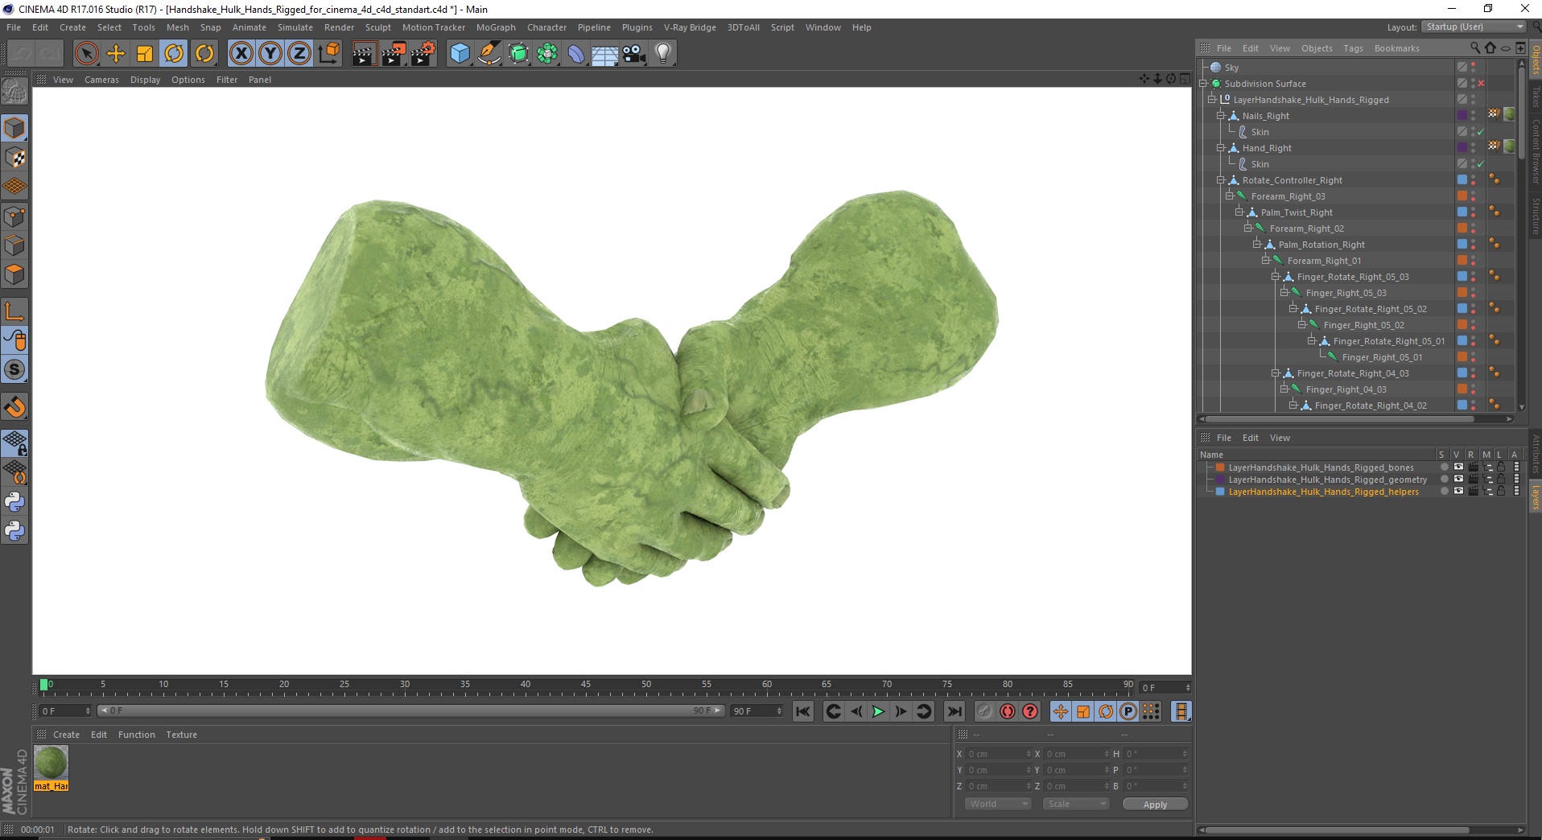The image size is (1542, 840).
Task: Click Apply coordinates button
Action: (1155, 805)
